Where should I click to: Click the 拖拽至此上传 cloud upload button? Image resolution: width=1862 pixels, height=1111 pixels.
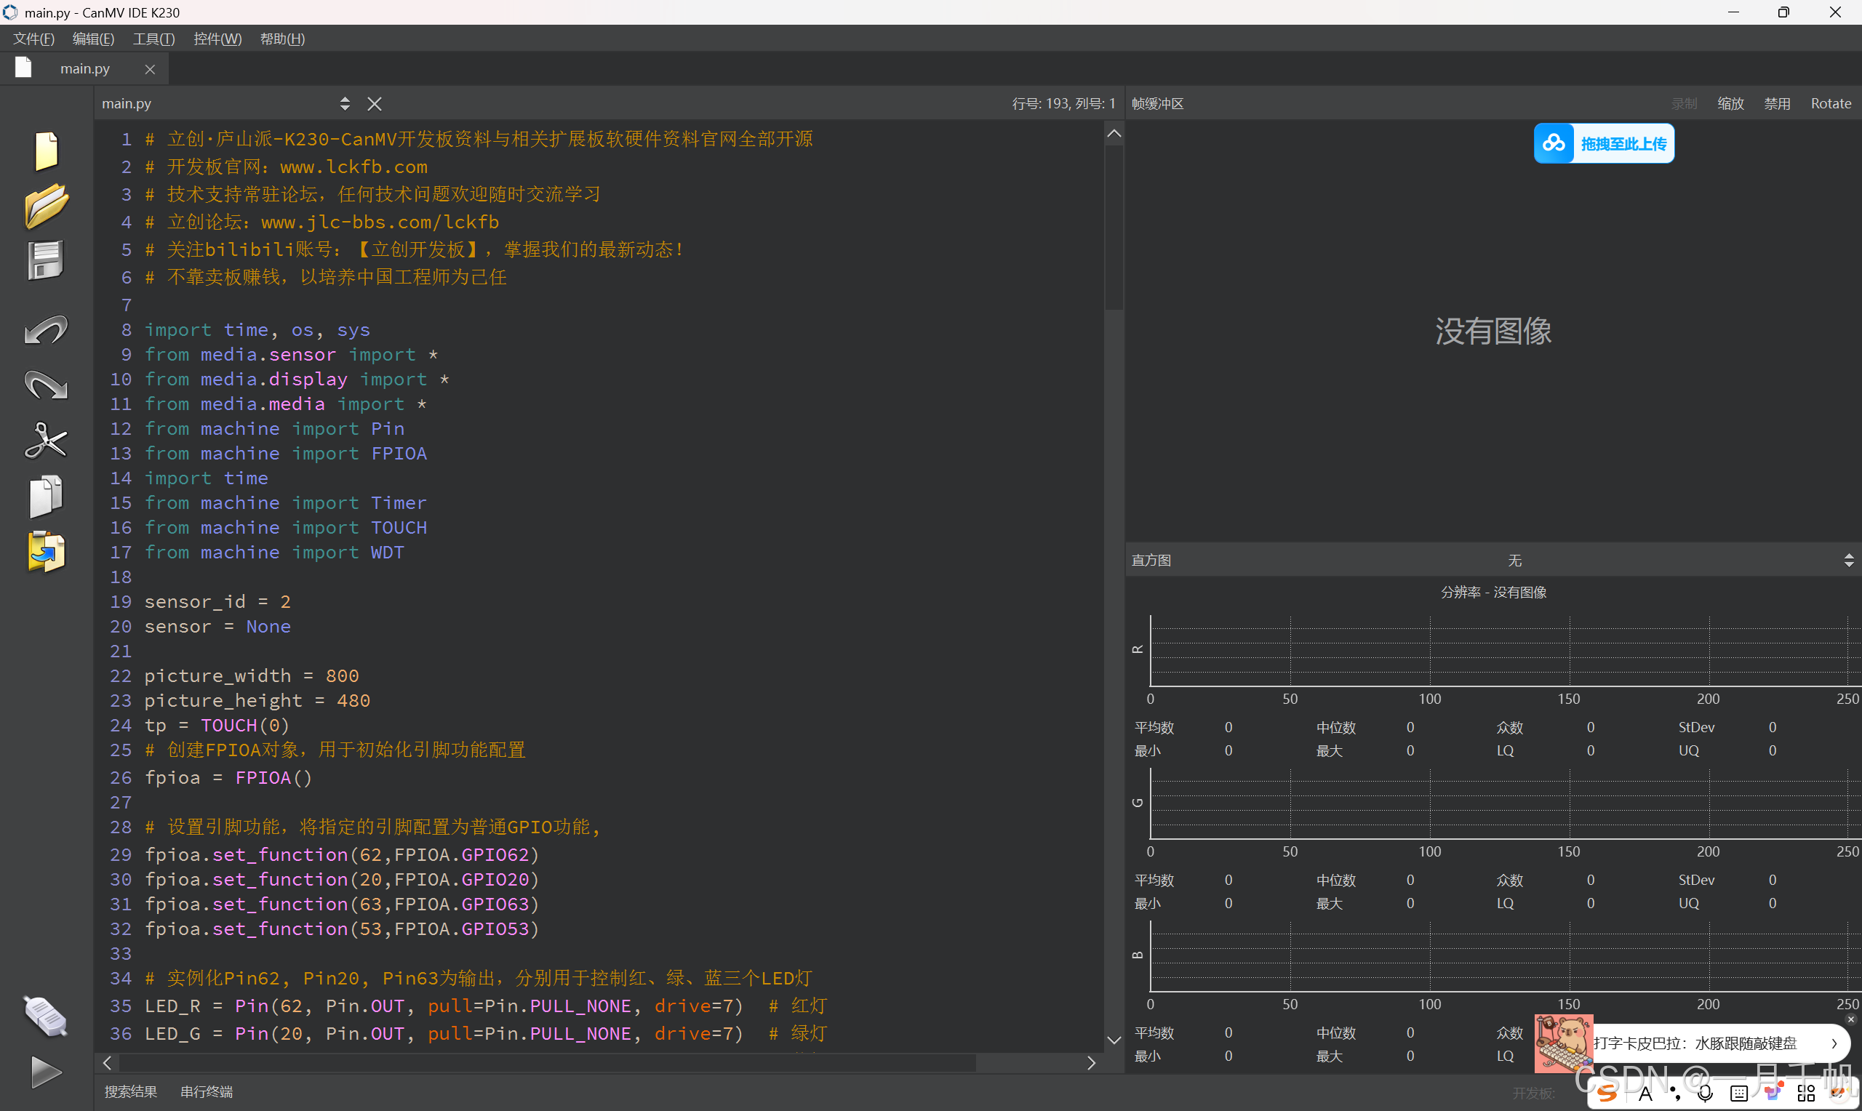coord(1604,143)
